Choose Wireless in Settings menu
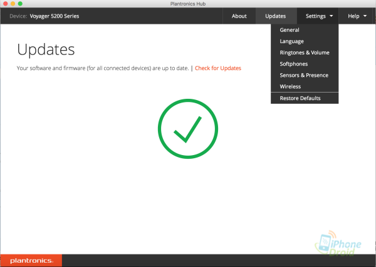The image size is (376, 267). pyautogui.click(x=305, y=87)
